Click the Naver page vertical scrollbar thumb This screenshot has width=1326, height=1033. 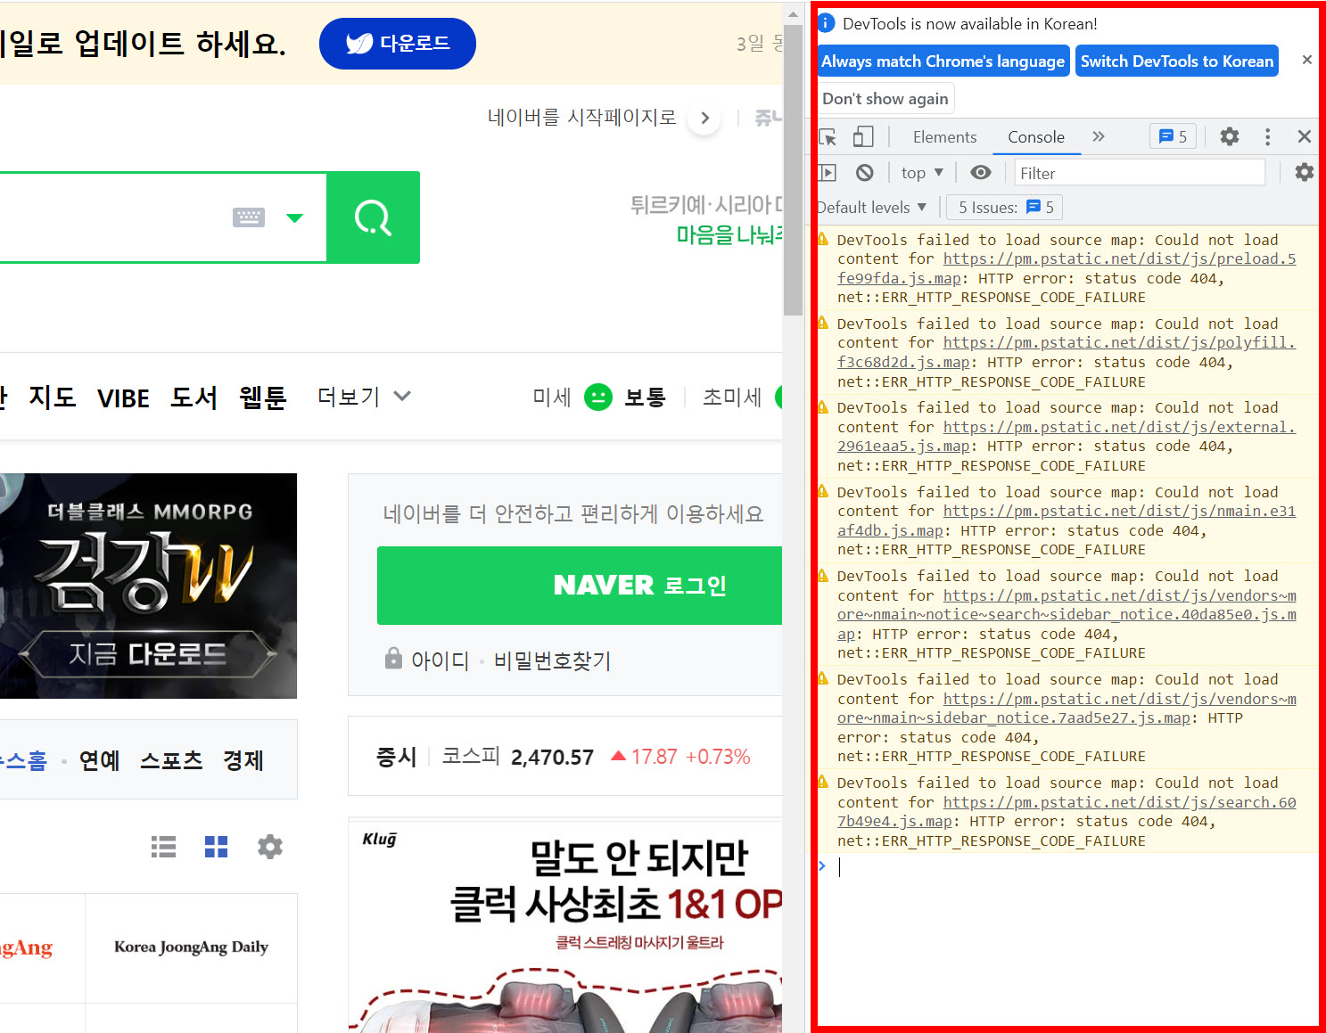[x=793, y=169]
